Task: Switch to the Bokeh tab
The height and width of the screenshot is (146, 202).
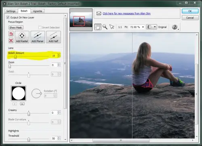Action: [x=24, y=11]
